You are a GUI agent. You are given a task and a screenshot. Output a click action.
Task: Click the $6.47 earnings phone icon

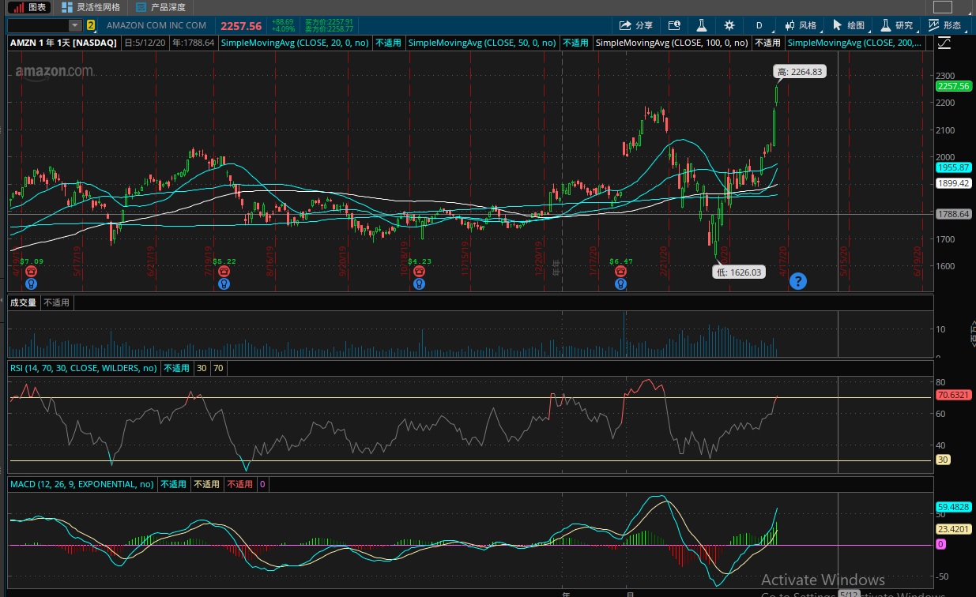[621, 271]
